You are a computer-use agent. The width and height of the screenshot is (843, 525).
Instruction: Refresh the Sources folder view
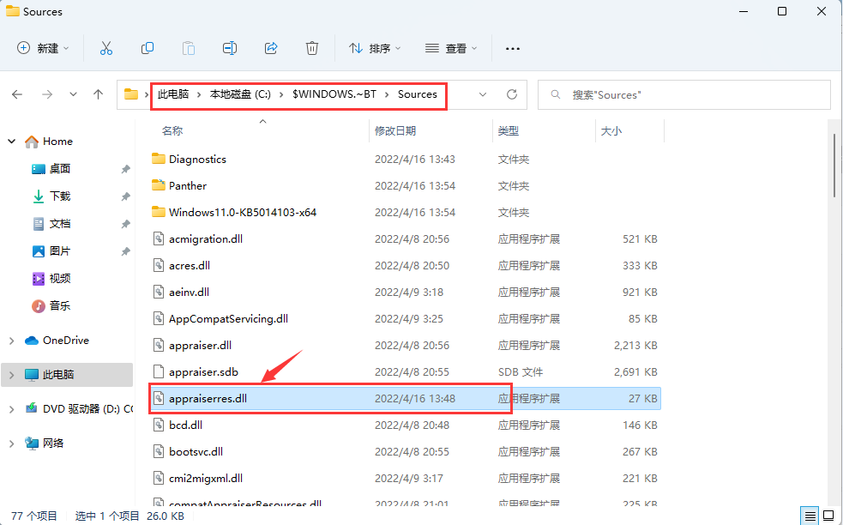point(512,94)
